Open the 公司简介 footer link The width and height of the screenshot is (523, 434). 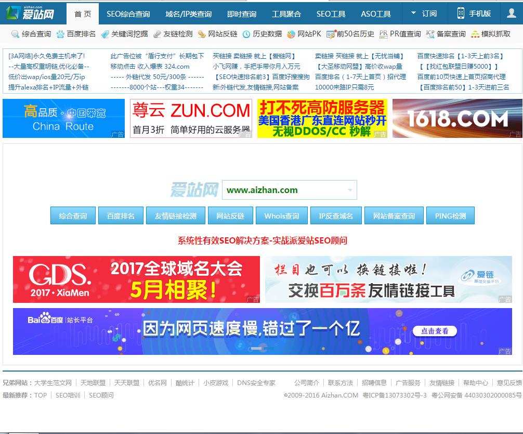[x=307, y=382]
